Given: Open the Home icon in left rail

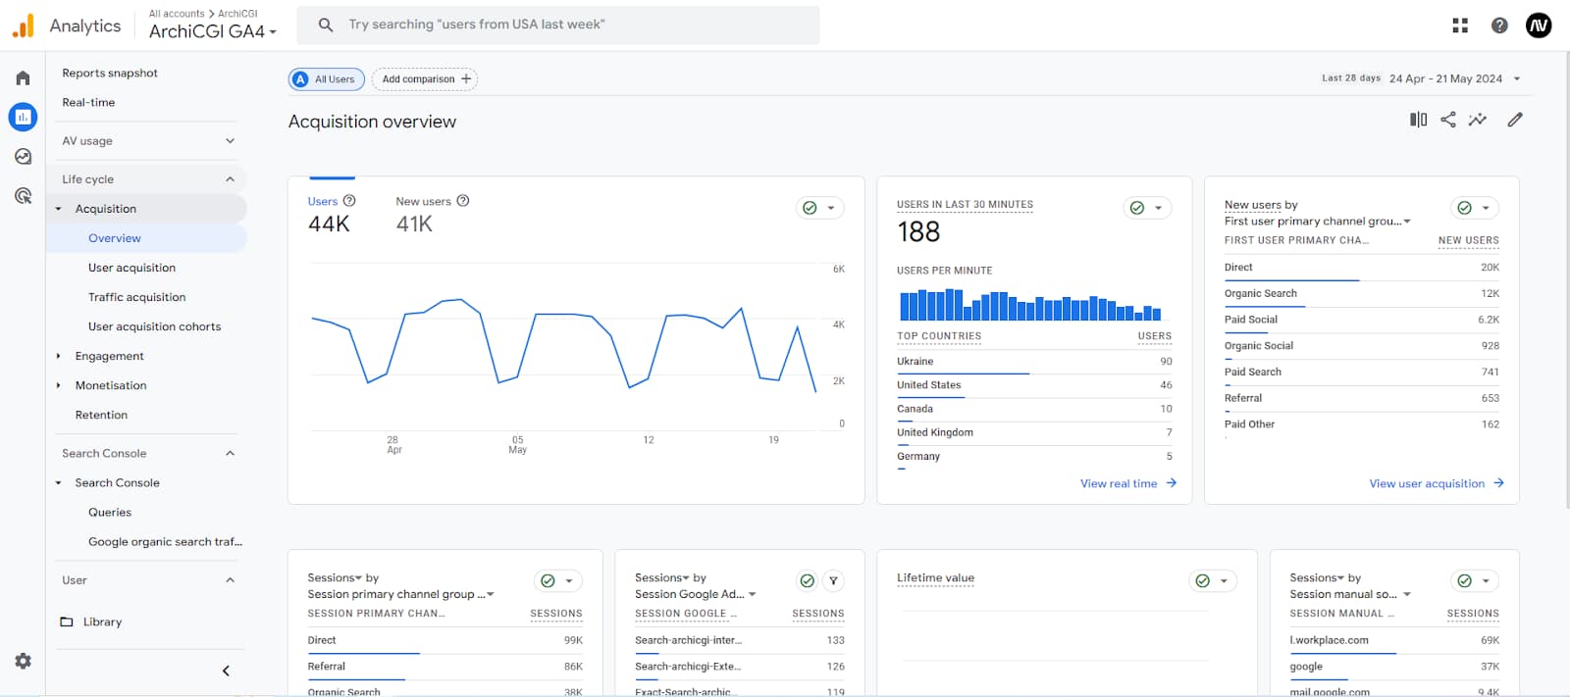Looking at the screenshot, I should [23, 78].
